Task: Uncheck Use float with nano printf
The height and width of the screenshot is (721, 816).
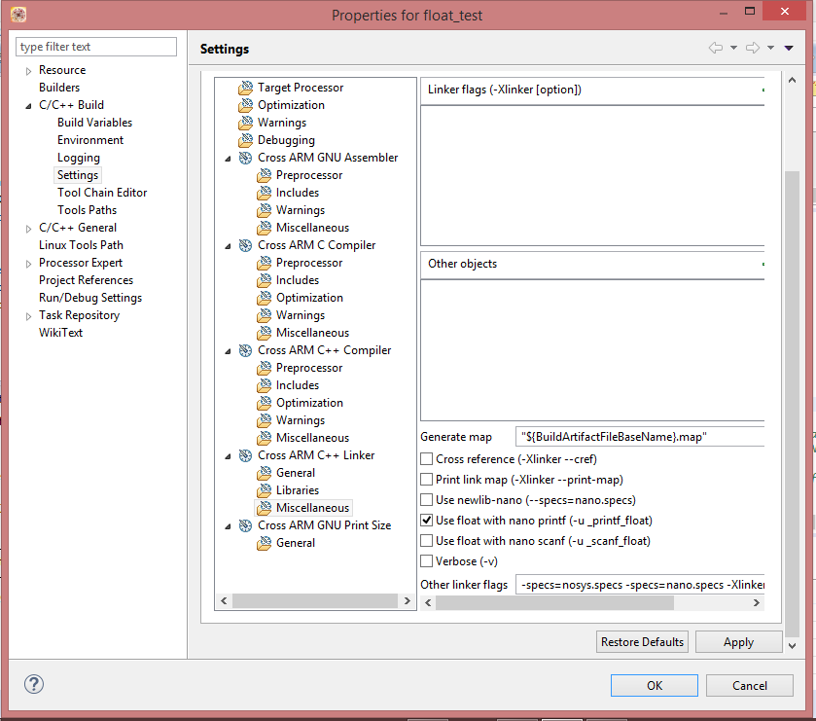Action: 427,520
